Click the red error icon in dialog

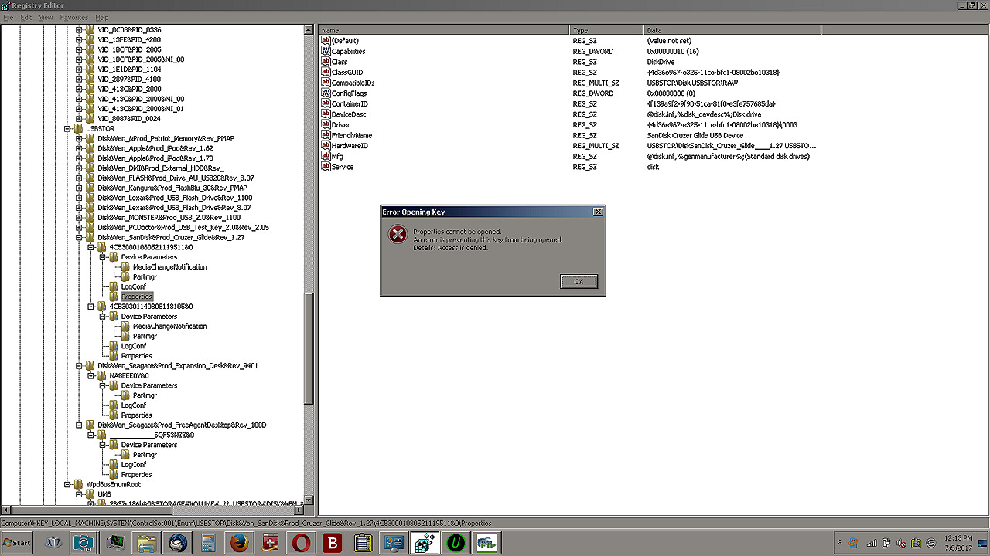398,234
